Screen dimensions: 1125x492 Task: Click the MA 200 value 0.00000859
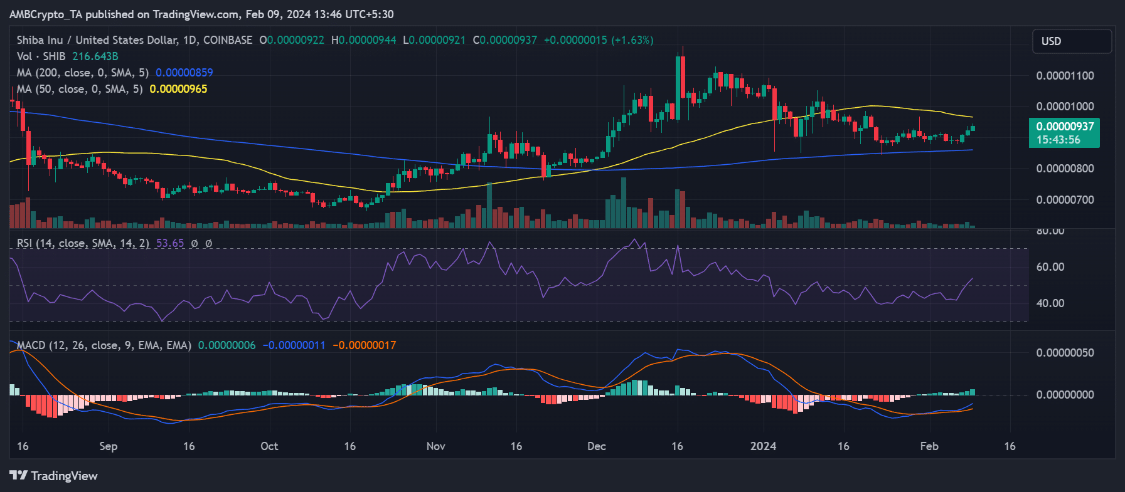[x=184, y=73]
